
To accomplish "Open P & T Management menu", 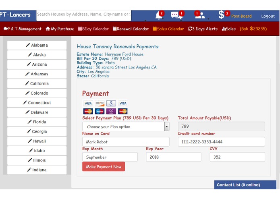I will click(22, 29).
